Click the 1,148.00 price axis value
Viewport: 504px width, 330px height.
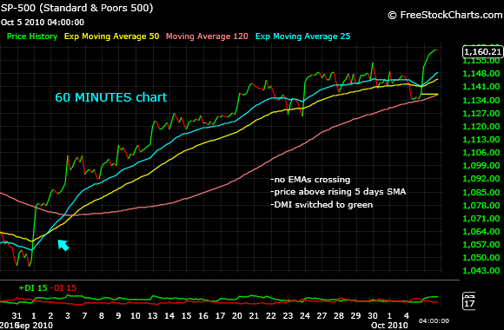point(481,74)
